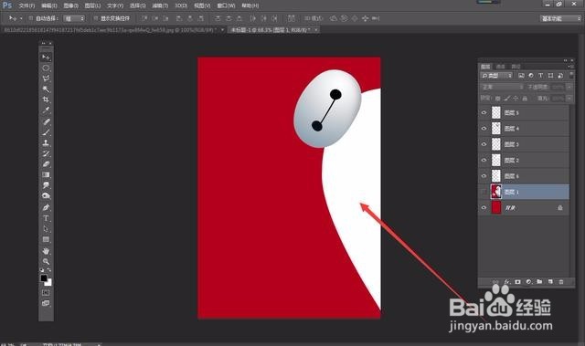Hide 图层 3 with its eye icon

484,144
